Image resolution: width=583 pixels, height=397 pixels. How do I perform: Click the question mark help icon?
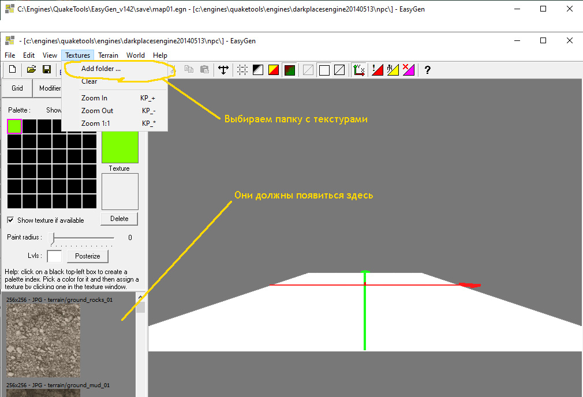point(428,69)
